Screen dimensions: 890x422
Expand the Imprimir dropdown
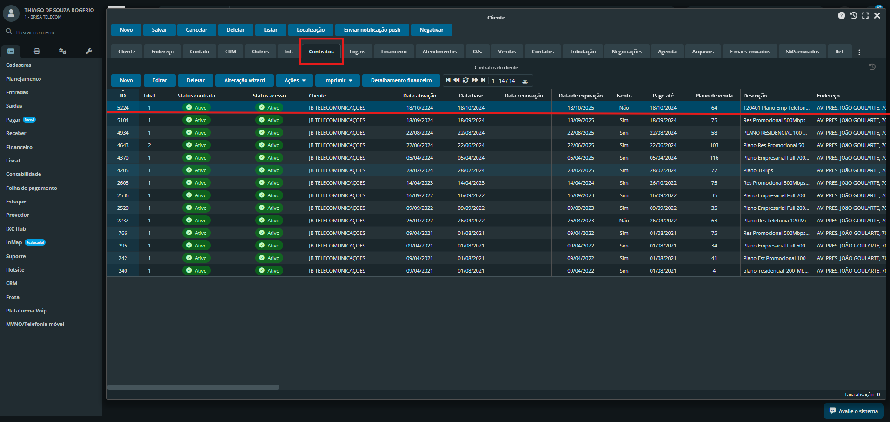[338, 81]
